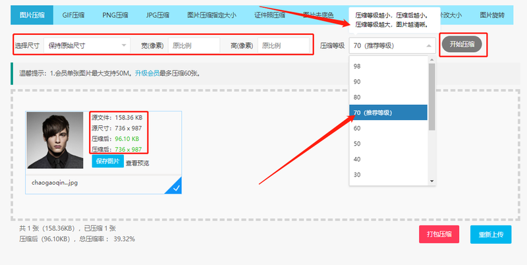Click the 开始压缩 button
The width and height of the screenshot is (527, 265).
pos(462,44)
